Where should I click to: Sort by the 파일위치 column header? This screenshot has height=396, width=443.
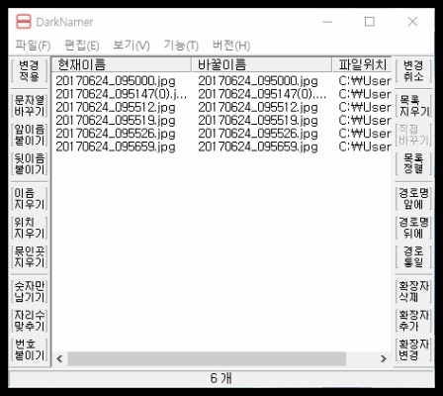point(362,64)
